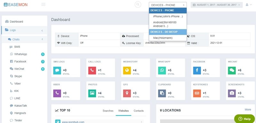The height and width of the screenshot is (123, 256).
Task: Close the Devices - Phone dropdown box
Action: click(x=168, y=5)
